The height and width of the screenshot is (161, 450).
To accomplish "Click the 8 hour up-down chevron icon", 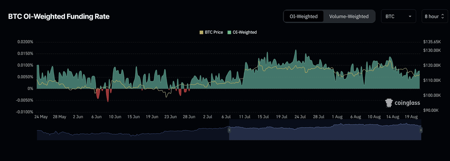I will (443, 17).
